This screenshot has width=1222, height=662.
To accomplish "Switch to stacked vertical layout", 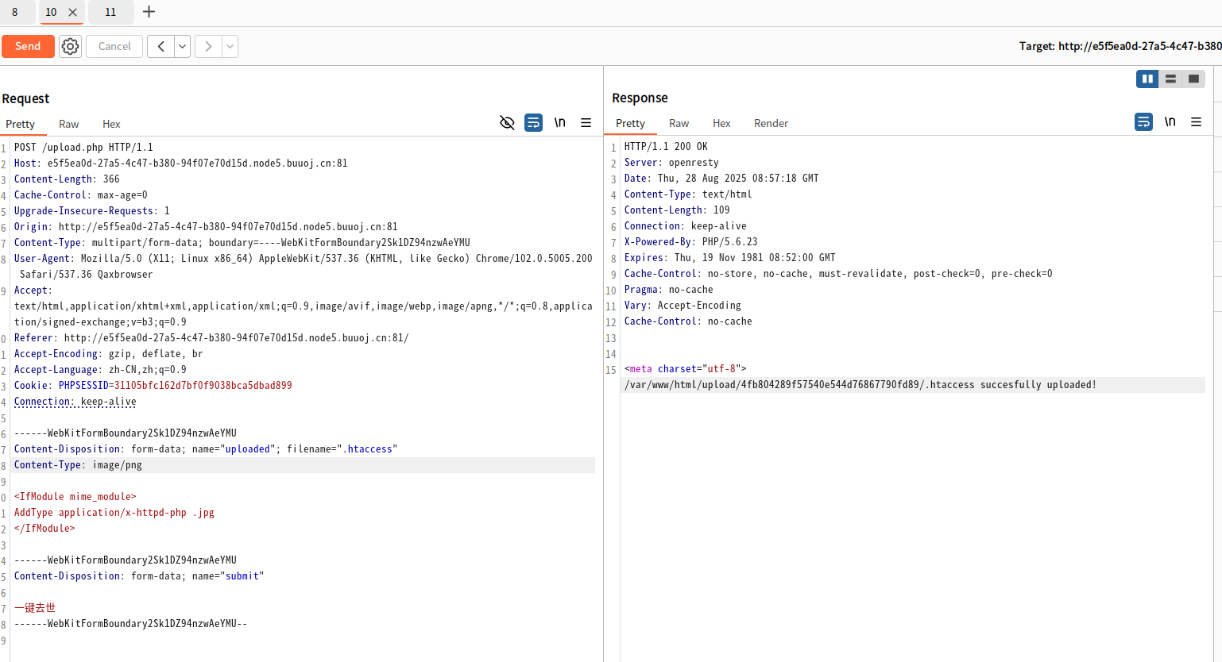I will (1170, 79).
